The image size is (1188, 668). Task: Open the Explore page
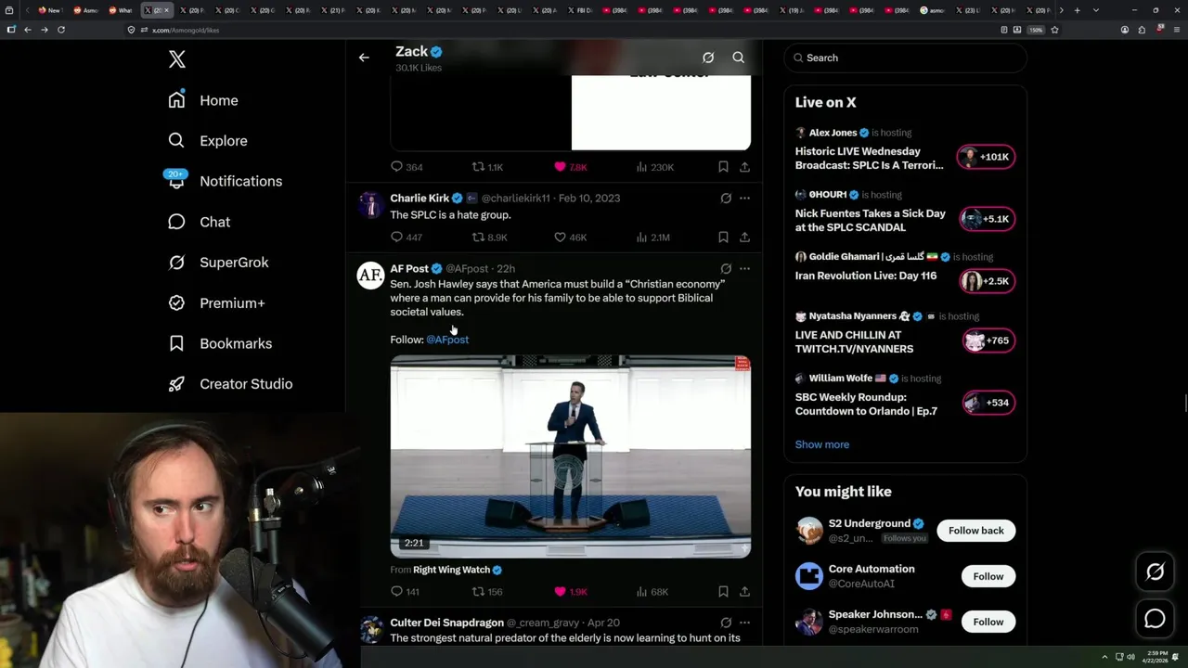pyautogui.click(x=208, y=141)
